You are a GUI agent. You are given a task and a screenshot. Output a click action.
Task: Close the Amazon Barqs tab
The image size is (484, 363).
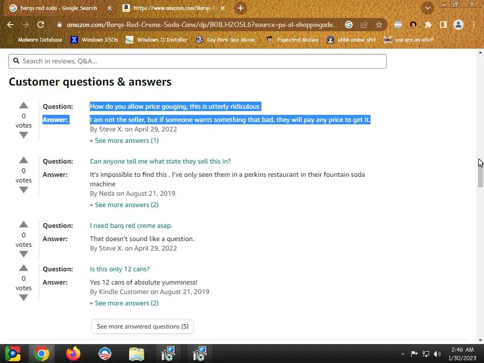[x=223, y=9]
